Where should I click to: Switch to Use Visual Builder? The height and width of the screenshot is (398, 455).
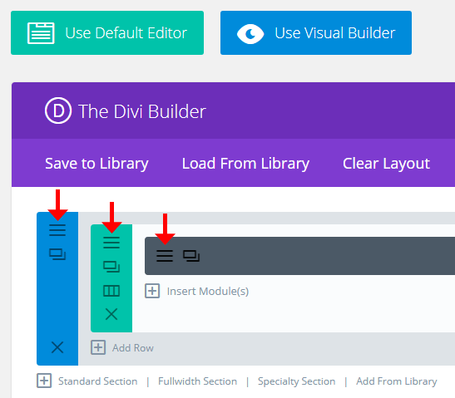(316, 32)
